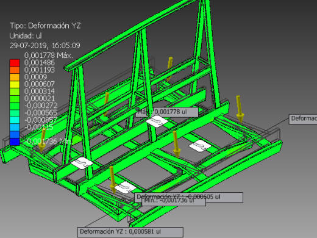Click the cyan swatch beside -0,000857
The height and width of the screenshot is (238, 317).
[x=15, y=120]
